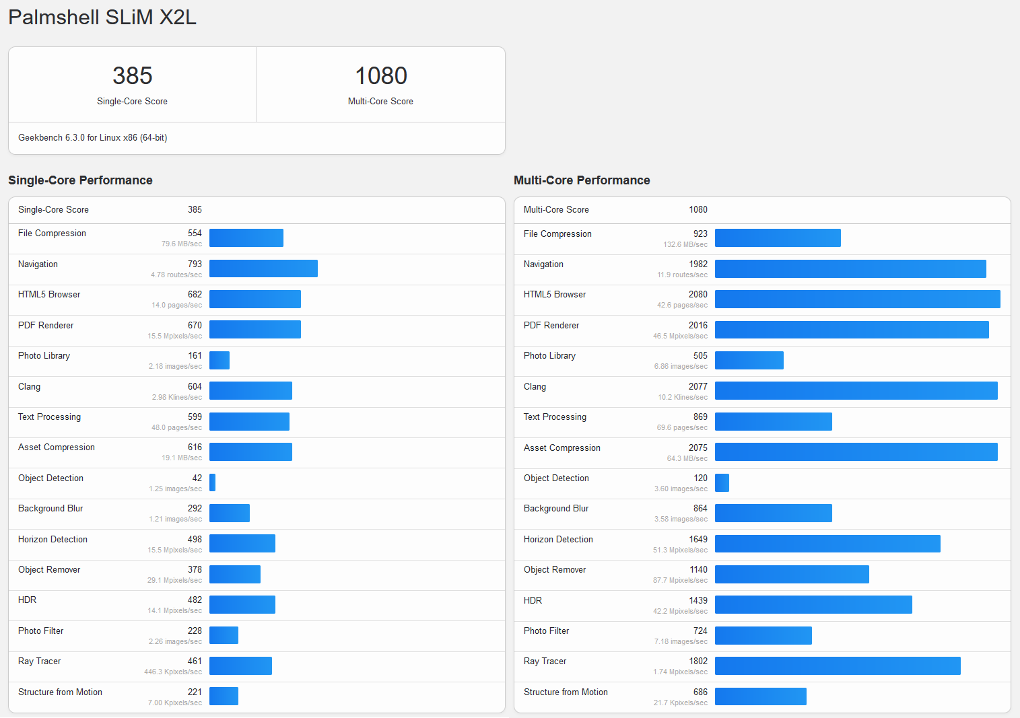Click single-core HTML5 Browser score 682
The width and height of the screenshot is (1020, 718).
(195, 294)
